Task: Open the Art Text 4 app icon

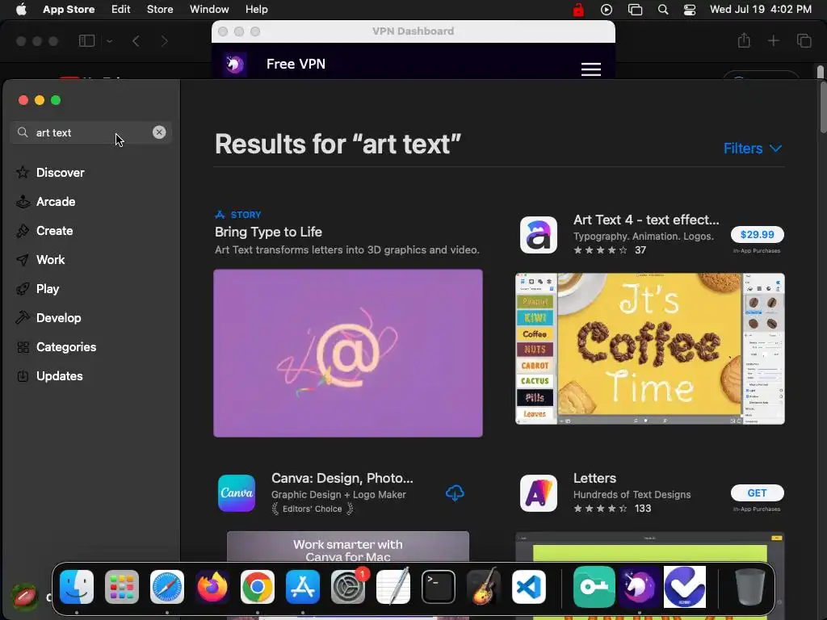Action: coord(538,235)
